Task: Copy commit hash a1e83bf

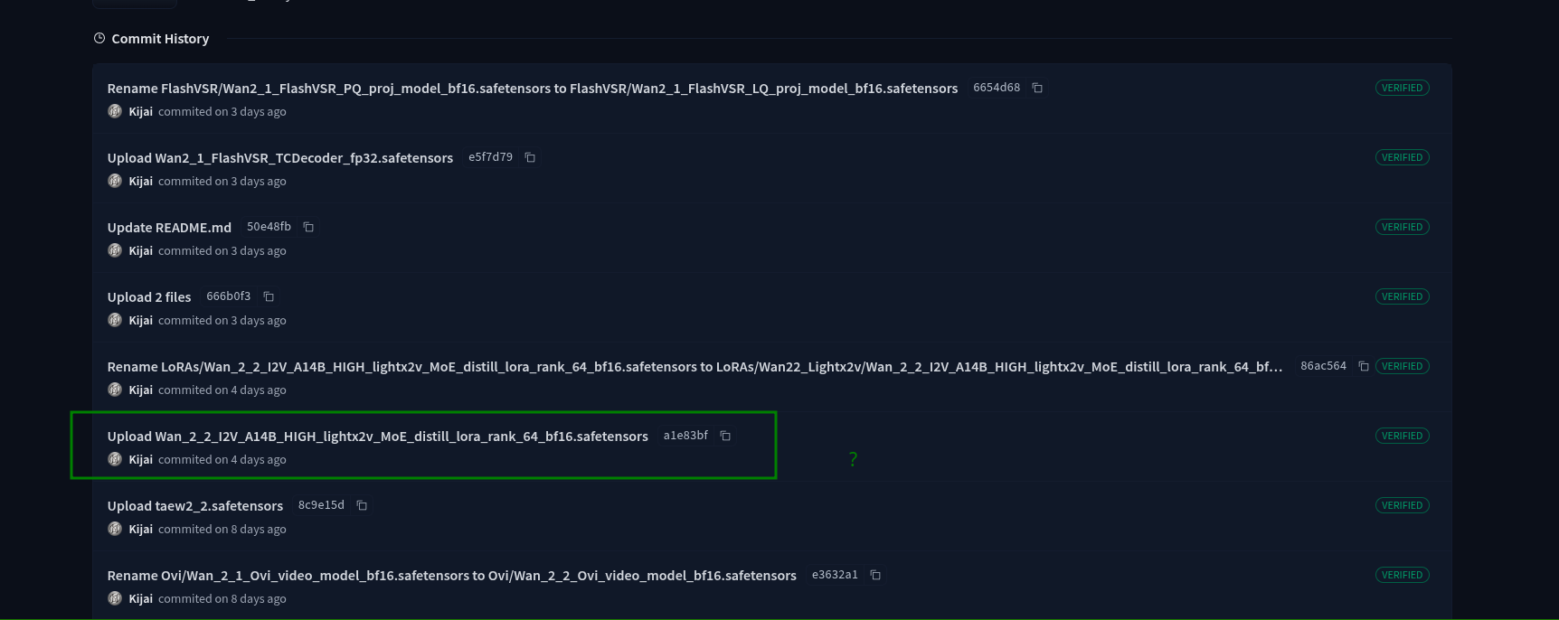Action: 725,436
